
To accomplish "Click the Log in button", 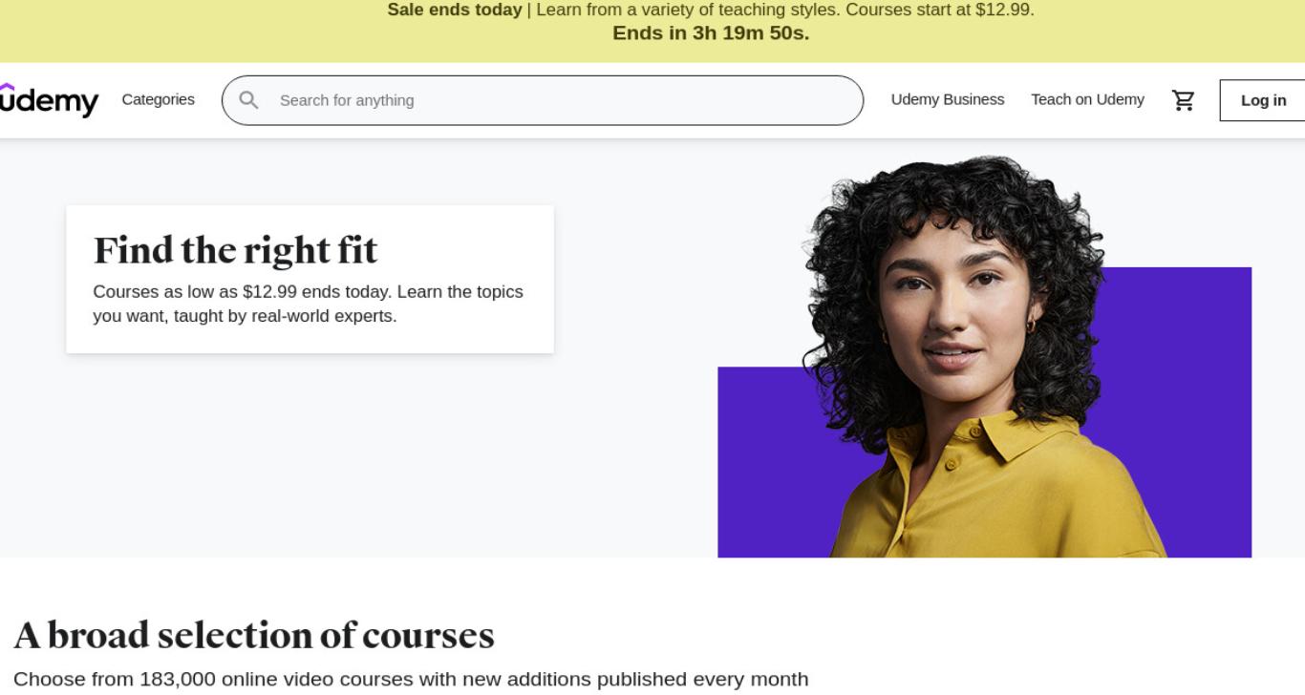I will click(1263, 100).
